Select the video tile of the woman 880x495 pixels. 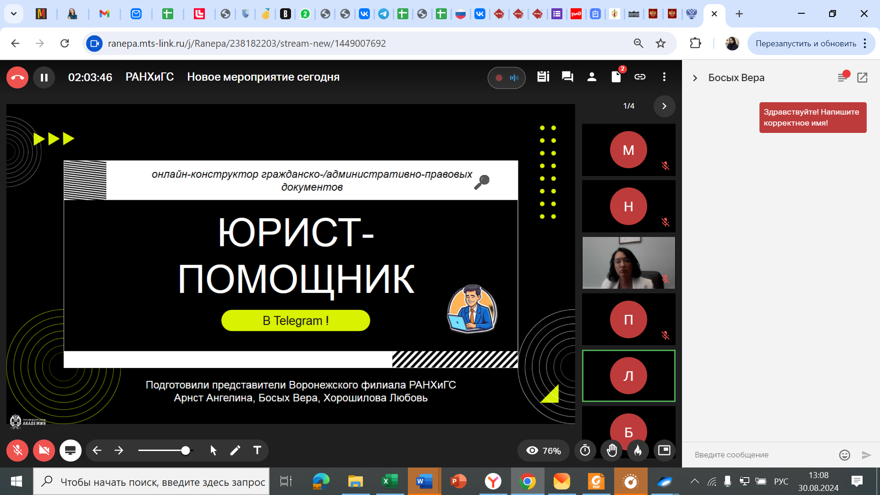[x=628, y=263]
